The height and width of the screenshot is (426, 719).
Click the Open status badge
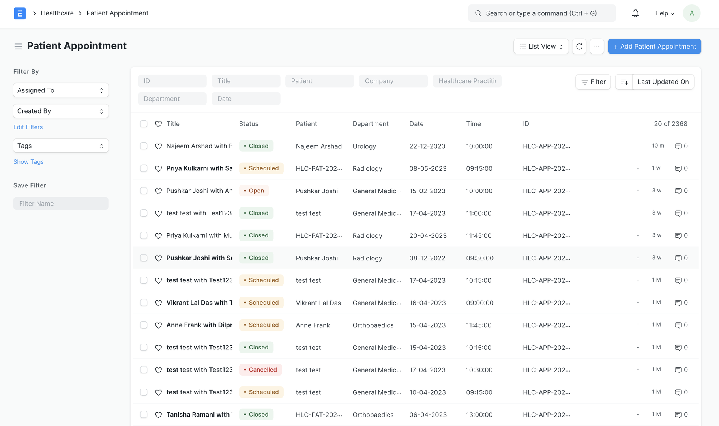pyautogui.click(x=254, y=191)
